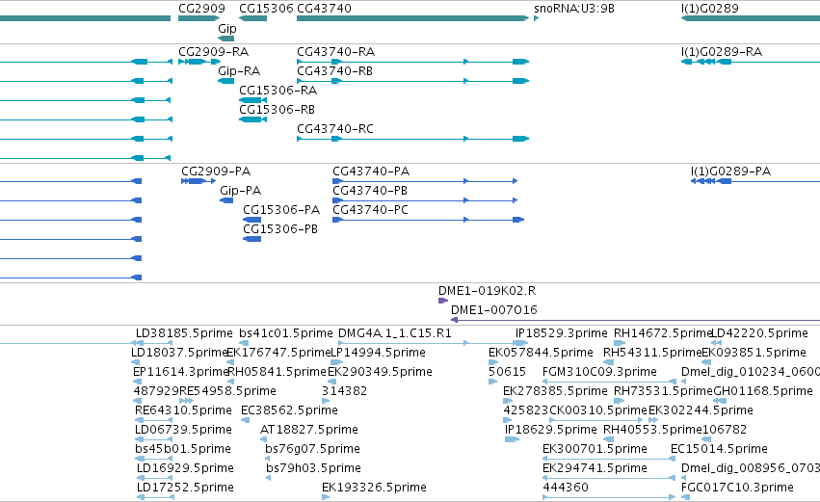Click the CG15306 gene label
The image size is (820, 502).
coord(266,9)
